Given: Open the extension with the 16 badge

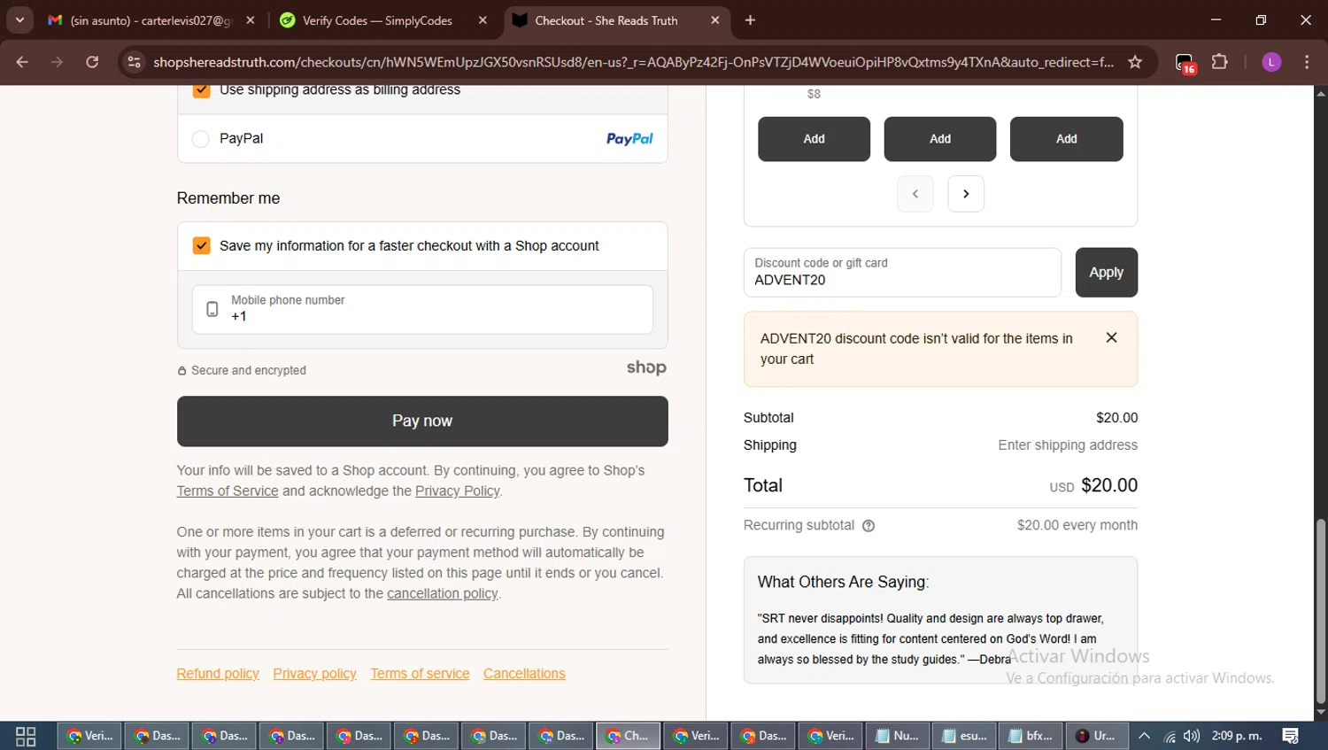Looking at the screenshot, I should coord(1185,63).
